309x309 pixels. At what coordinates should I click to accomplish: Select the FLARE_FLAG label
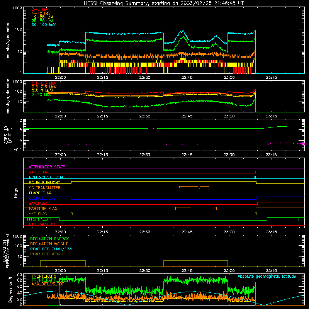pos(40,193)
